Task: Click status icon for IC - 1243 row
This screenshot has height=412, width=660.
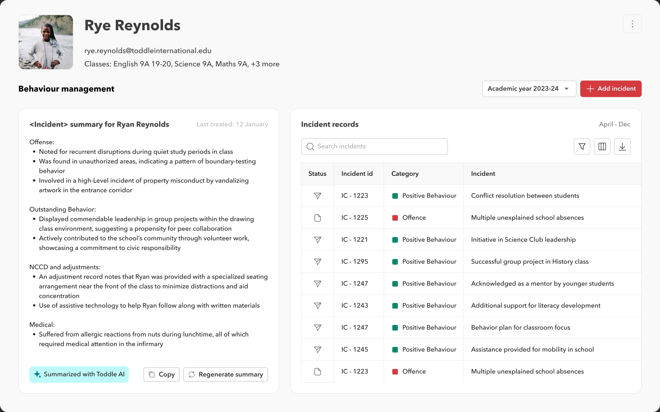Action: (x=317, y=306)
